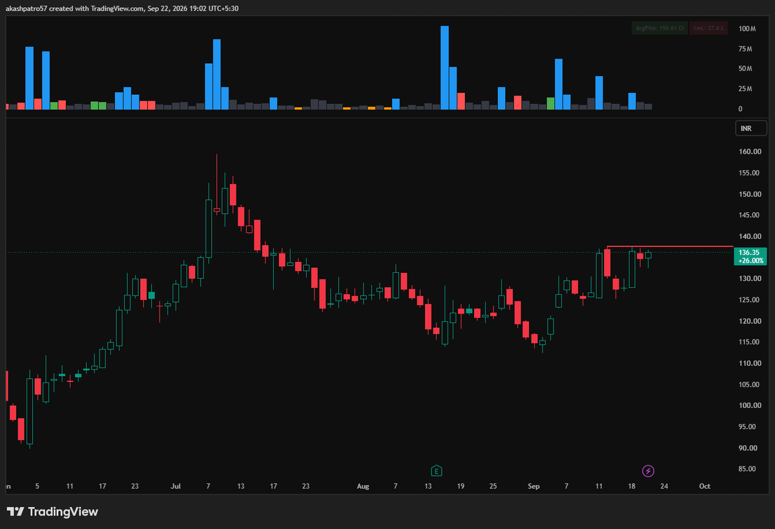Click the 90.00 price axis label
775x529 pixels.
coord(749,448)
